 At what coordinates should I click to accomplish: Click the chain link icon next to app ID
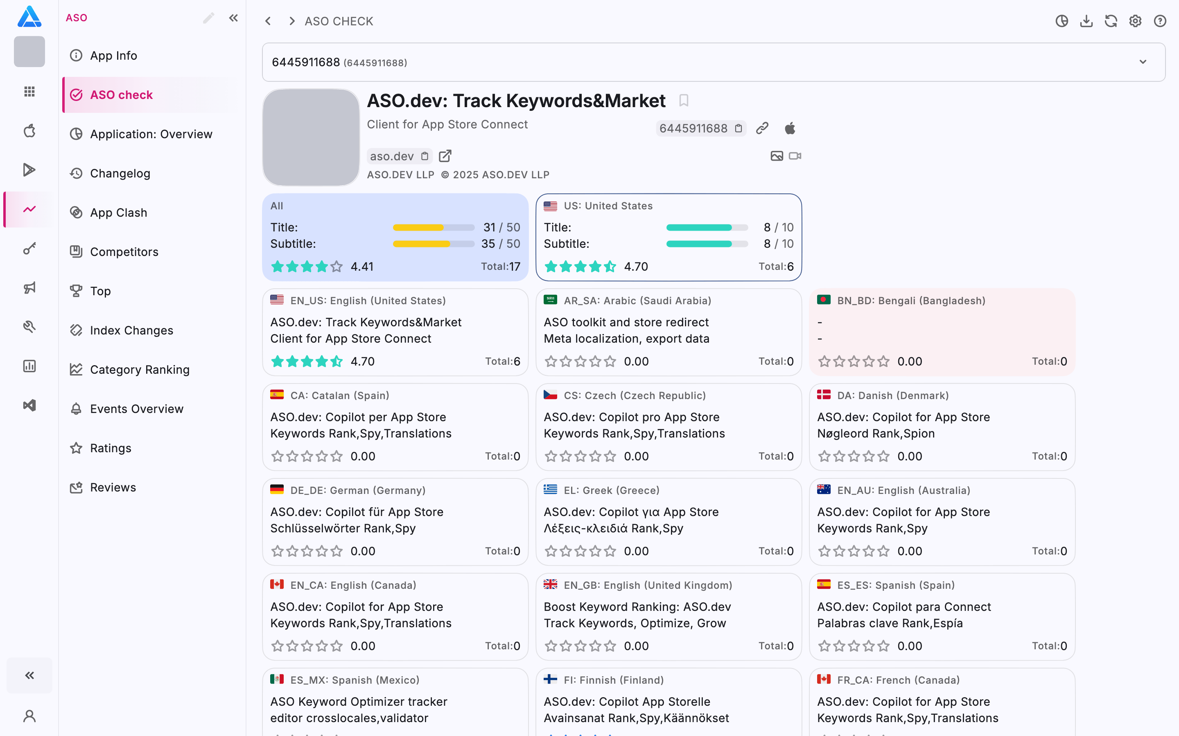[762, 128]
